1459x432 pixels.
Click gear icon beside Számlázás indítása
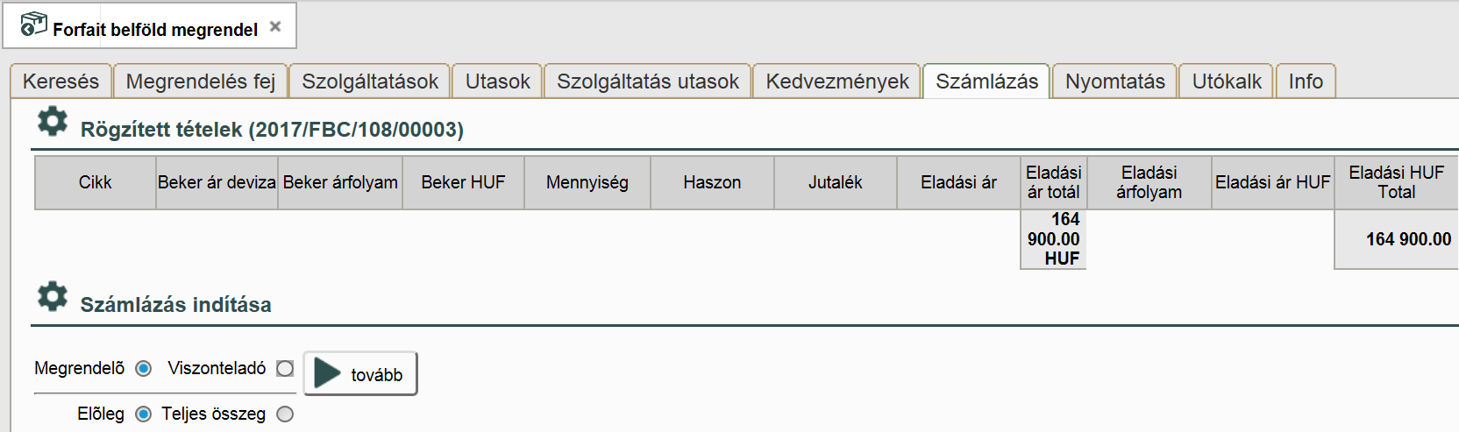tap(53, 296)
